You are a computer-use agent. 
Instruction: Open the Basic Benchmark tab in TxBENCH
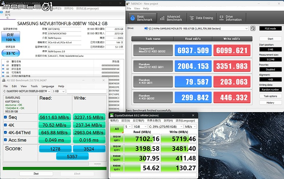click(142, 18)
